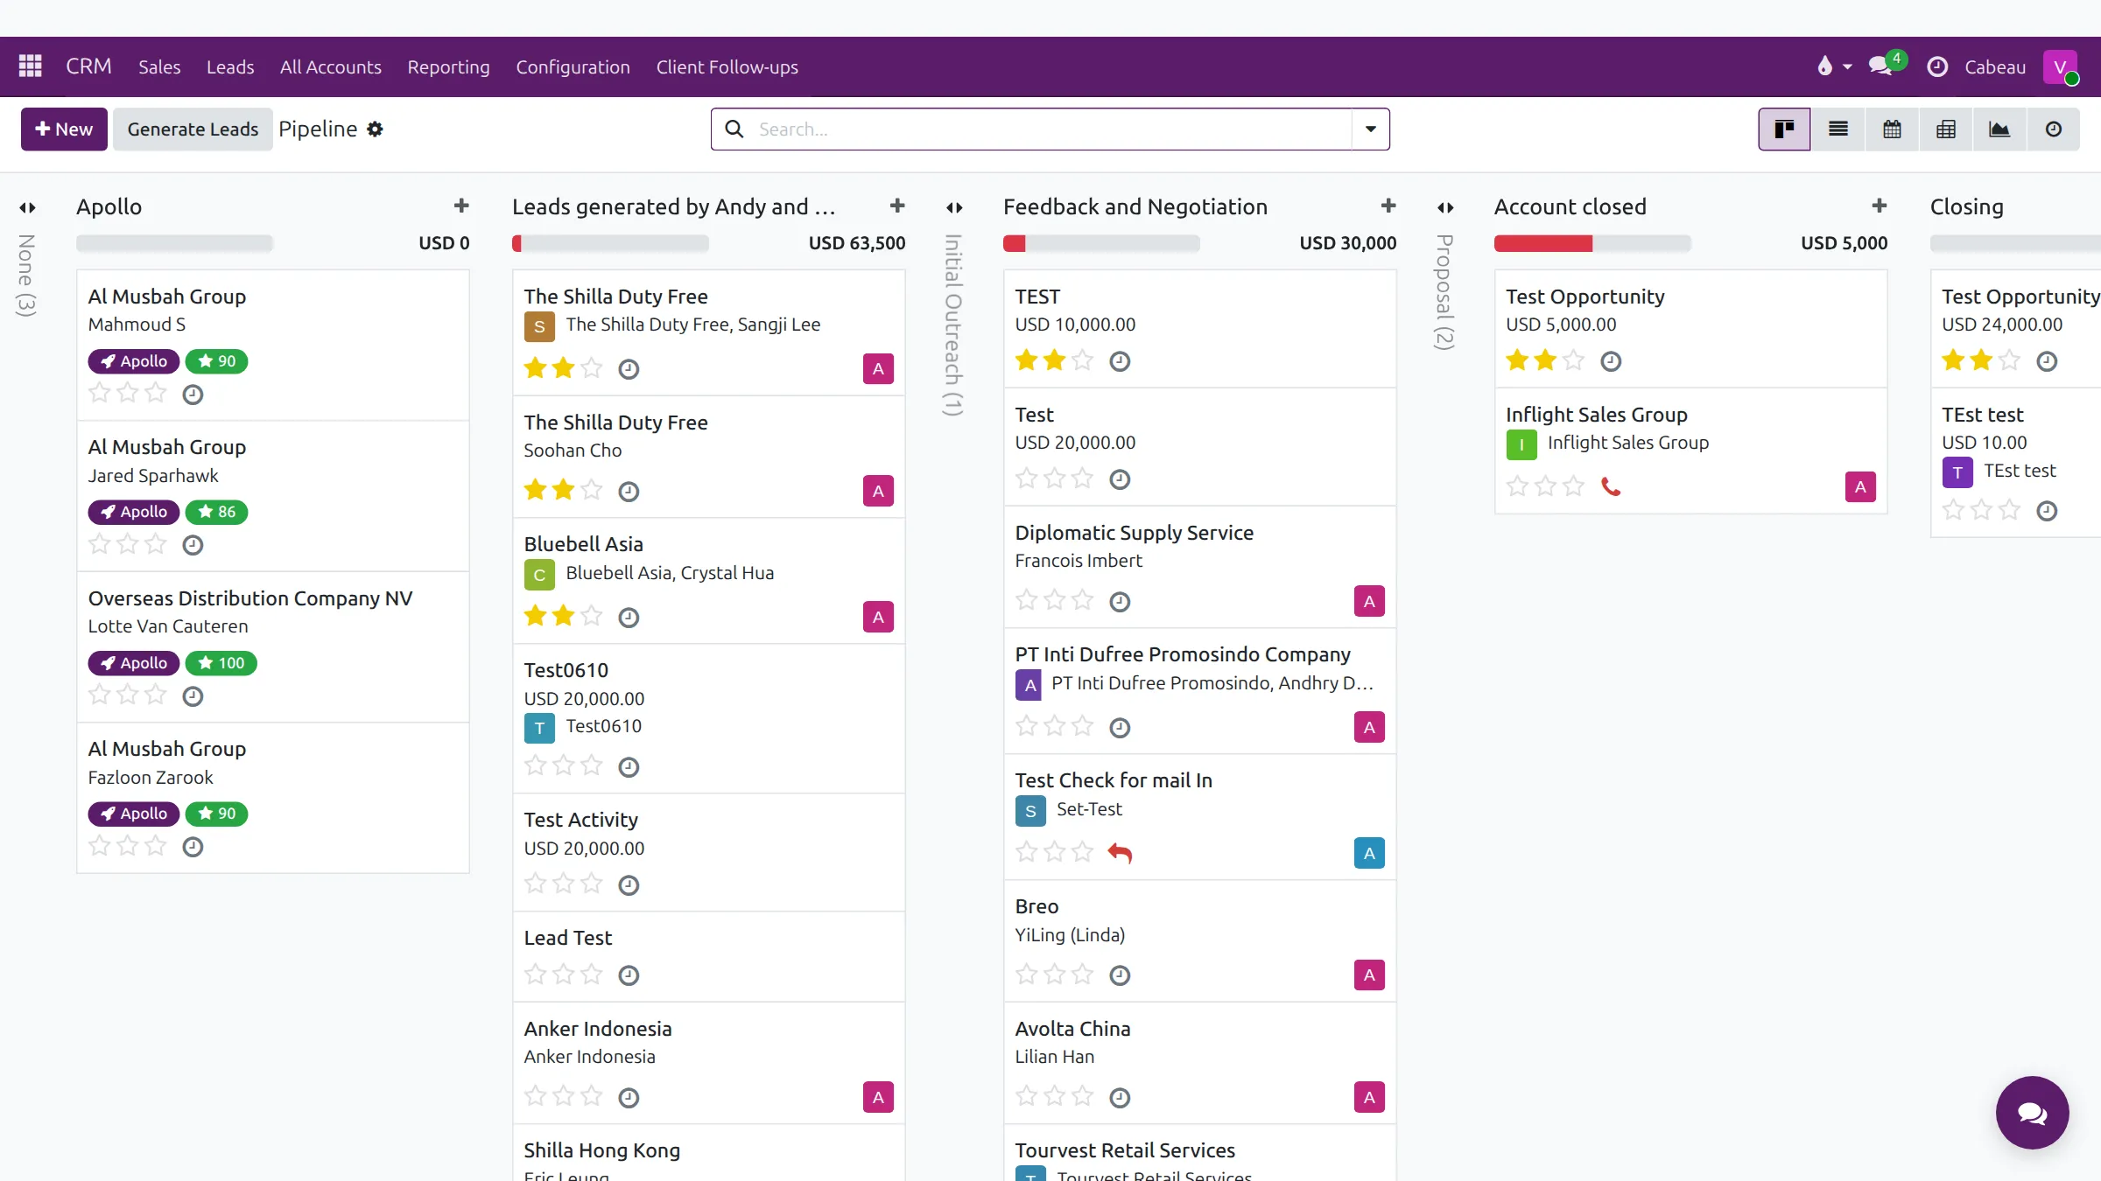Set first star on Diplomatic Supply Service

tap(1027, 601)
